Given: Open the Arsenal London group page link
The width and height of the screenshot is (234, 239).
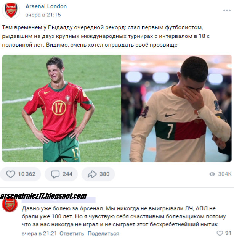Looking at the screenshot, I should tap(46, 6).
